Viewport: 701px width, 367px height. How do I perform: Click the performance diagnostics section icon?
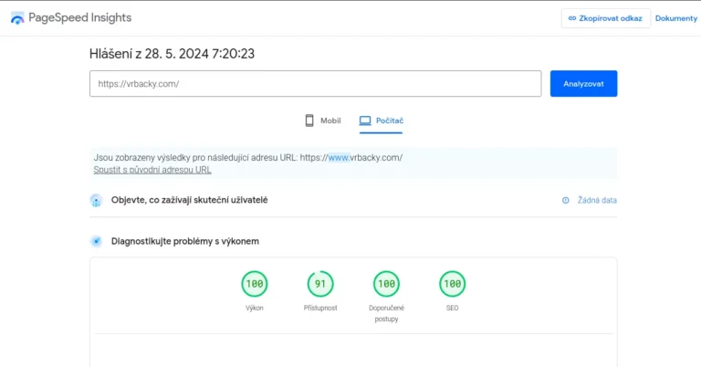click(96, 241)
